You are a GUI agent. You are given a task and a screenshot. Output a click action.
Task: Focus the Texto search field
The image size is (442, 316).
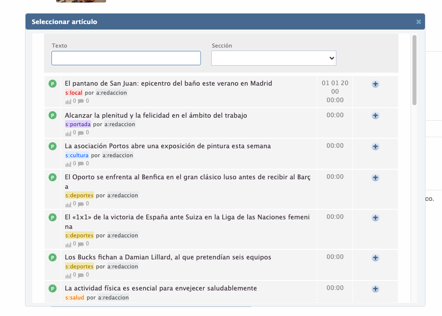[x=126, y=58]
